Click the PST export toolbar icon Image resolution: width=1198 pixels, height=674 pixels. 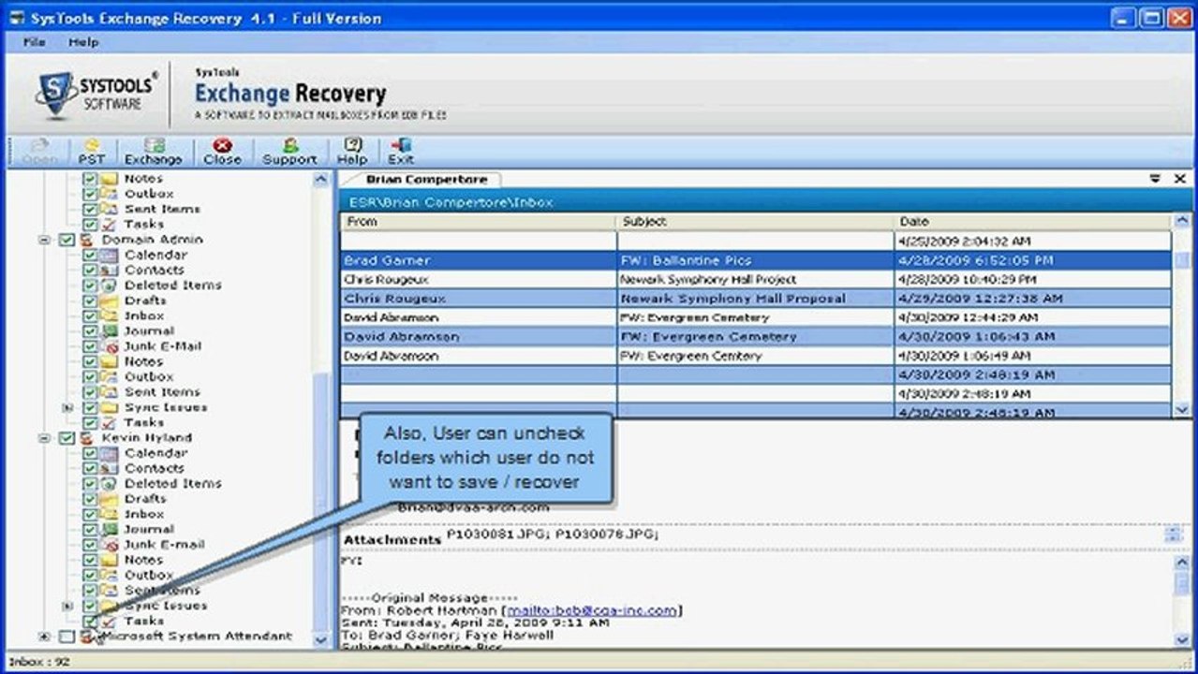pyautogui.click(x=91, y=152)
